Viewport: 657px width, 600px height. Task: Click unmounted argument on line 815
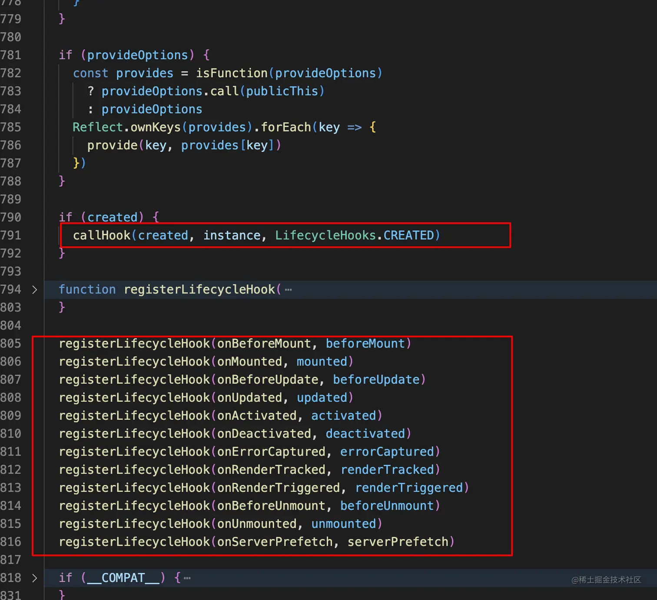point(344,524)
